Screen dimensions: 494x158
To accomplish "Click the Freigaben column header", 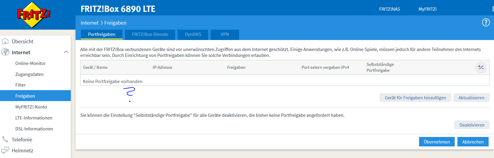I will pos(236,67).
